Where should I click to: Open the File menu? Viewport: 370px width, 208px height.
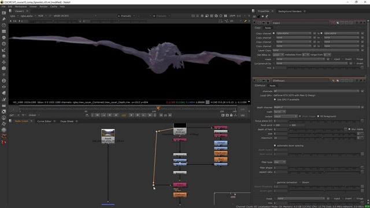click(x=3, y=6)
